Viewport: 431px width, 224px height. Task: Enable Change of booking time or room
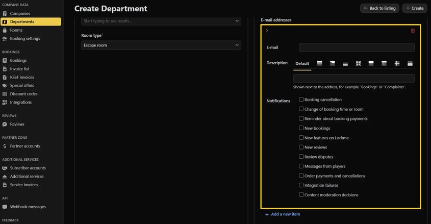[301, 109]
